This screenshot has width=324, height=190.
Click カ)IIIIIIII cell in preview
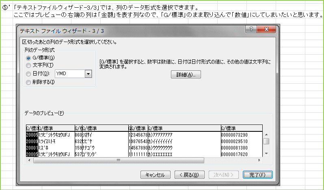[x=160, y=154]
